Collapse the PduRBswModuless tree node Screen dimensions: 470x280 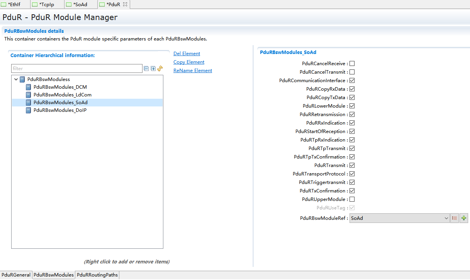(16, 79)
